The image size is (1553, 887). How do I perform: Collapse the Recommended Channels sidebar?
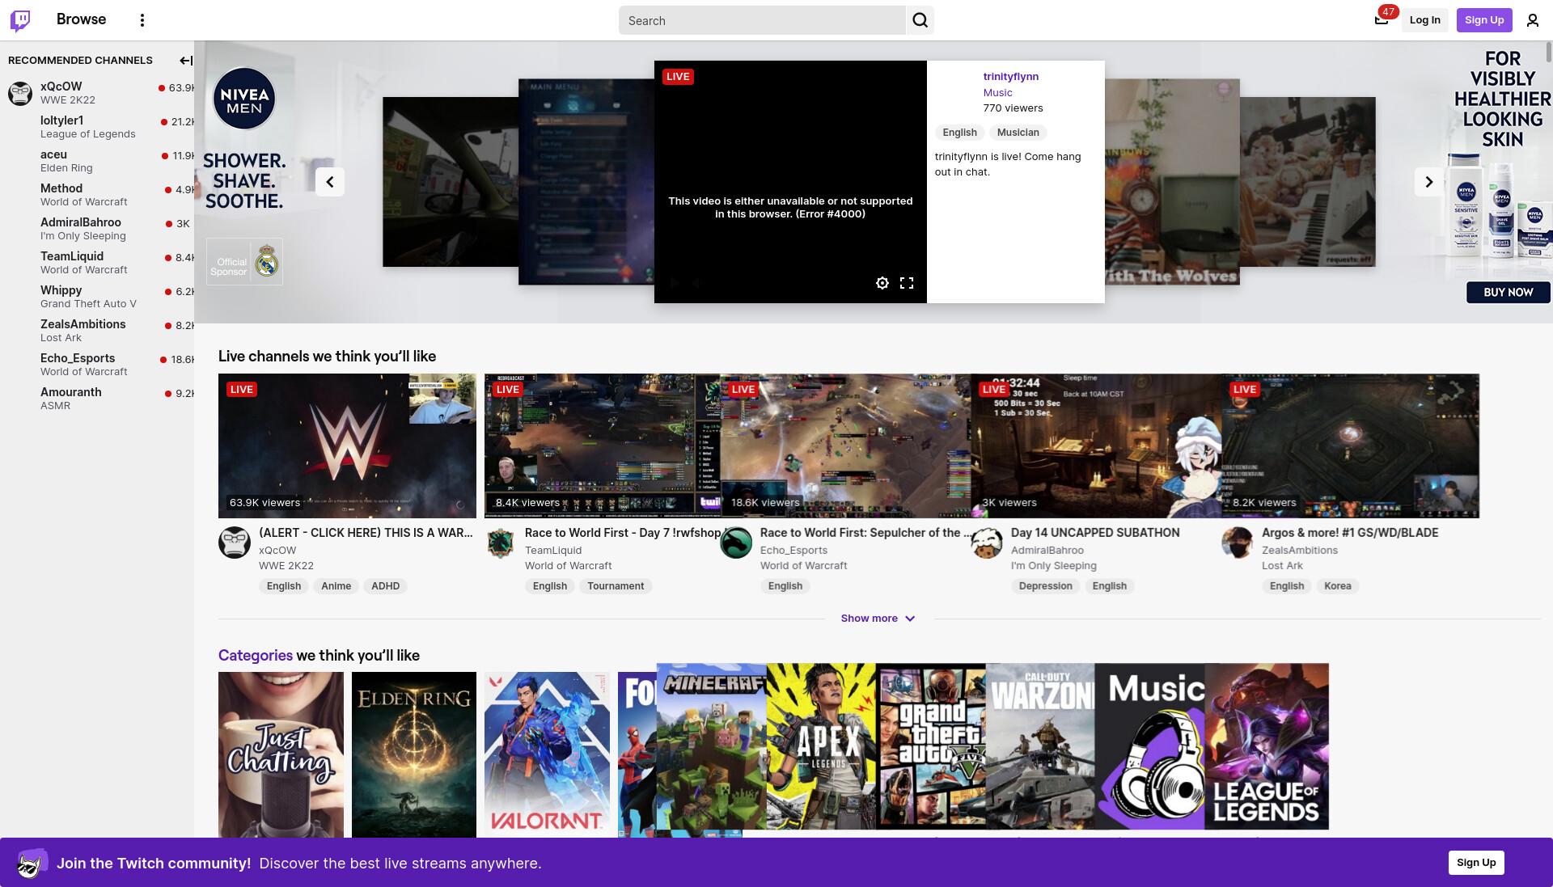185,60
